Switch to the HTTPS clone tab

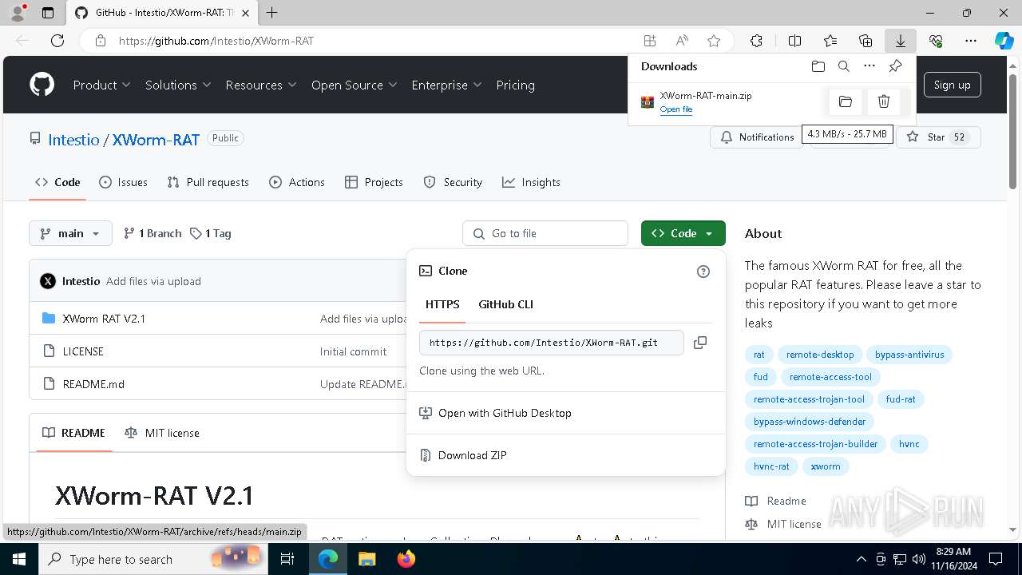(x=442, y=304)
